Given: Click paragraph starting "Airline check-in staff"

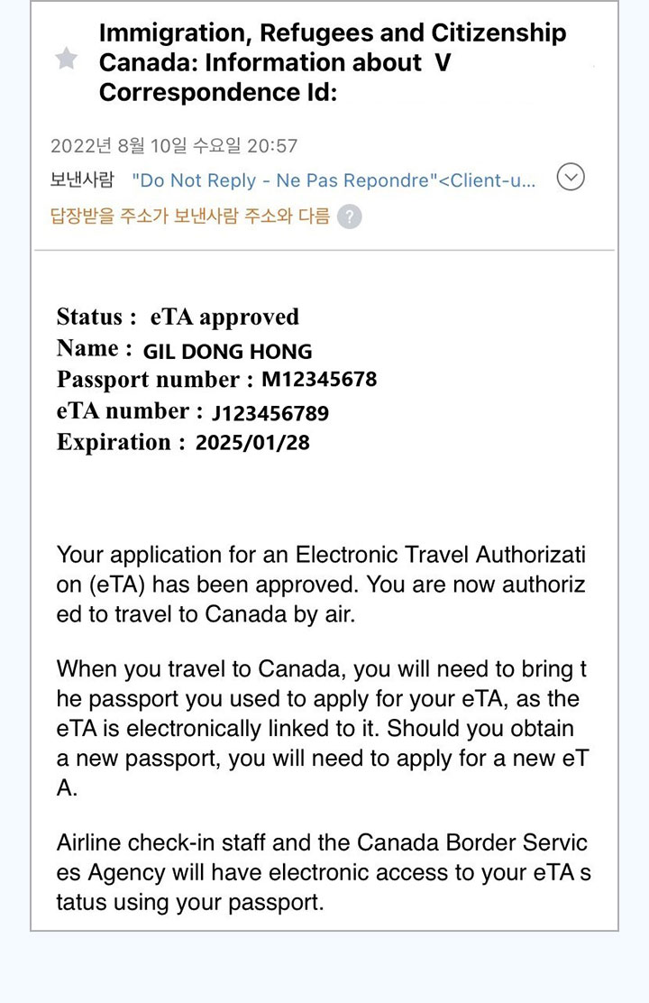Looking at the screenshot, I should 323,872.
